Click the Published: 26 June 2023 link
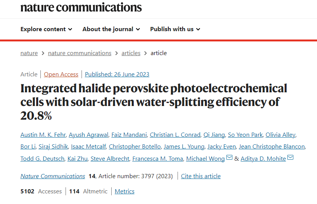 pos(117,74)
